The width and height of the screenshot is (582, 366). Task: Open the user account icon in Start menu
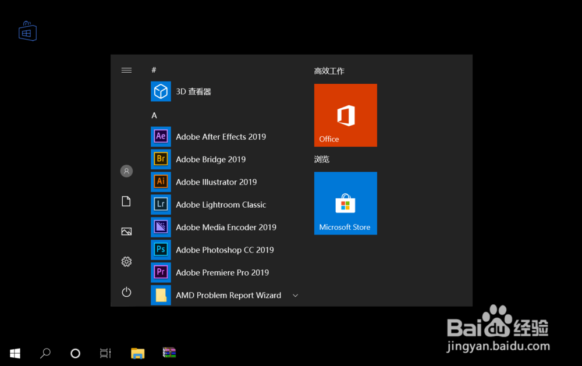tap(126, 171)
